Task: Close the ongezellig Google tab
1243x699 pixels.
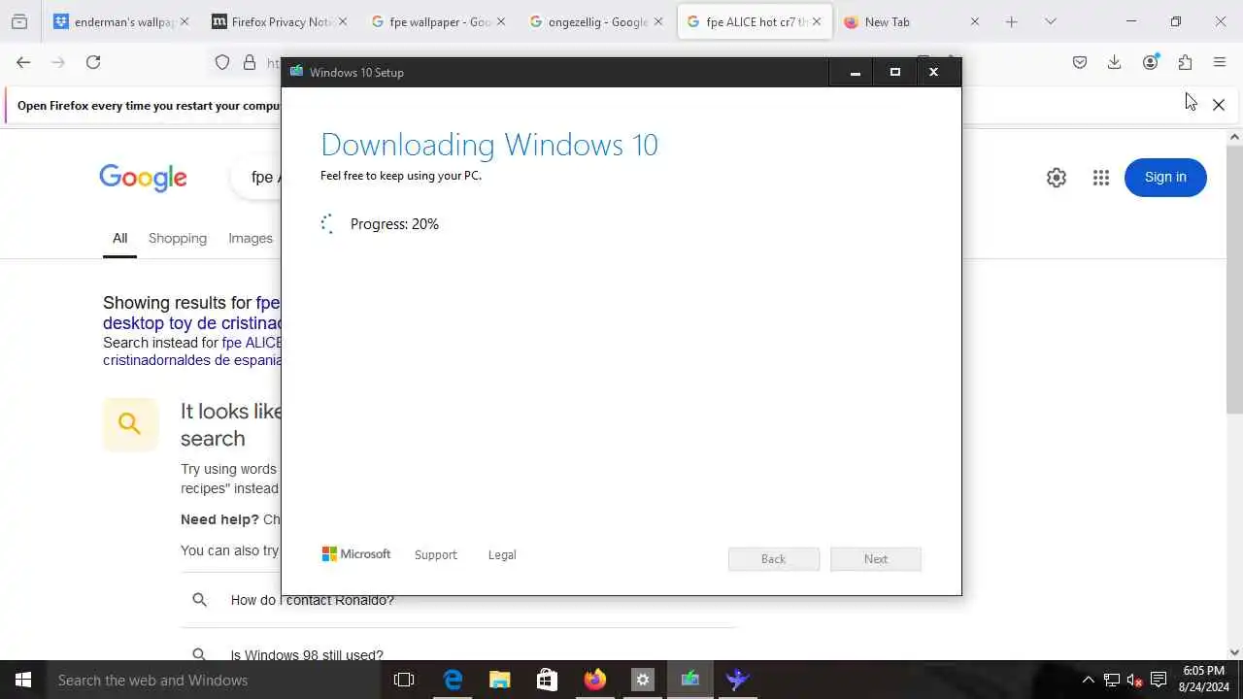Action: click(x=659, y=21)
